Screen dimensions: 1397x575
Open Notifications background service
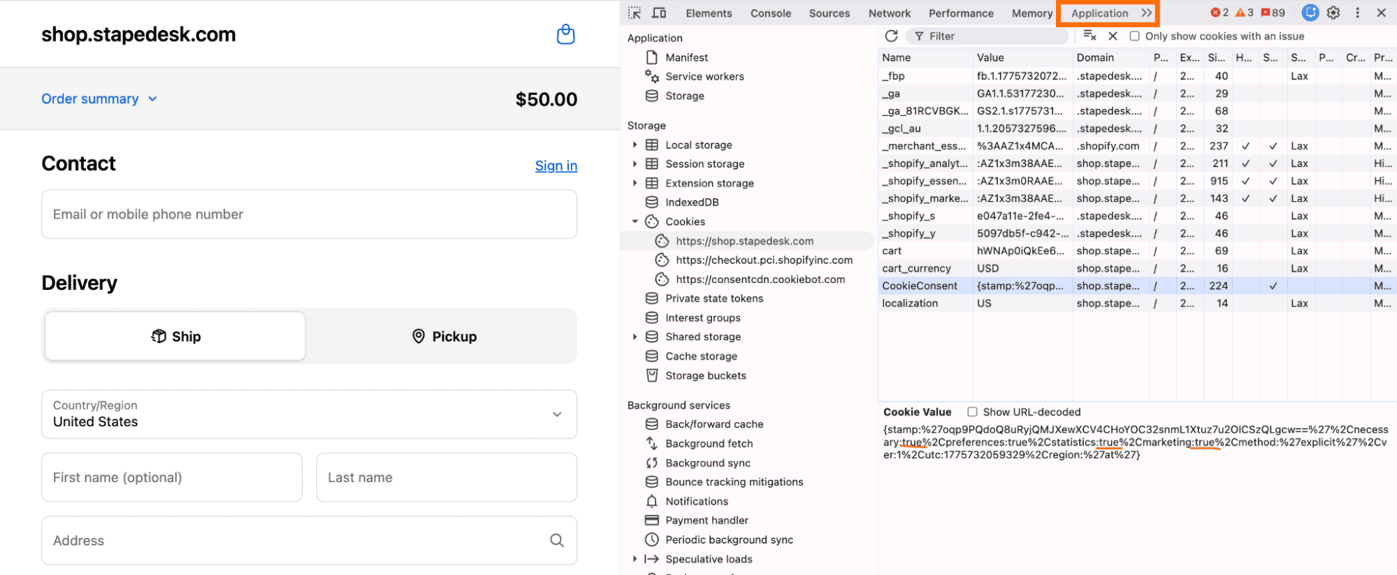point(696,502)
